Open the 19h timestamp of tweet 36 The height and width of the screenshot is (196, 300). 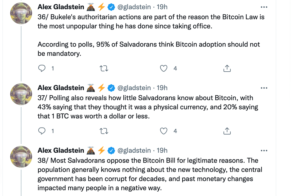click(162, 7)
